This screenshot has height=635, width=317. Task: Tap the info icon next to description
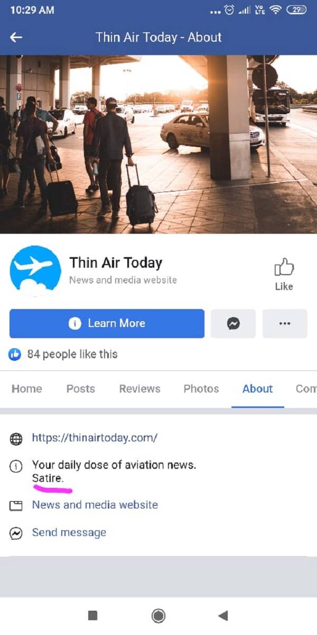click(16, 466)
